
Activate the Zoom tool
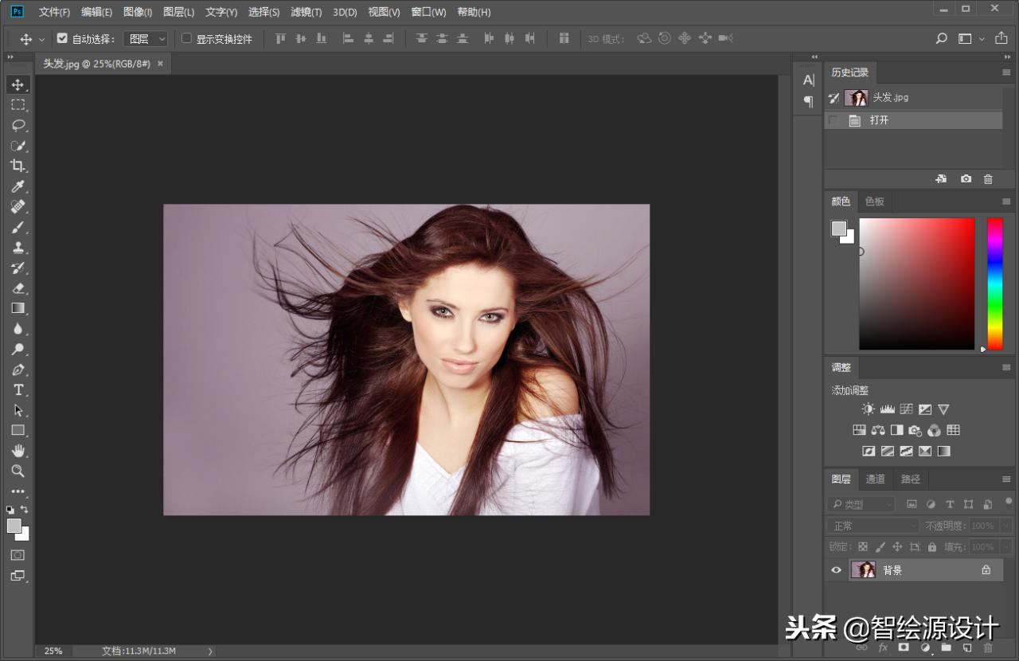[18, 471]
